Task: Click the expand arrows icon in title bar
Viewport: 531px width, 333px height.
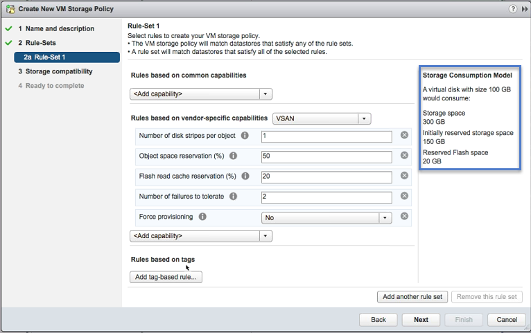Action: [524, 9]
